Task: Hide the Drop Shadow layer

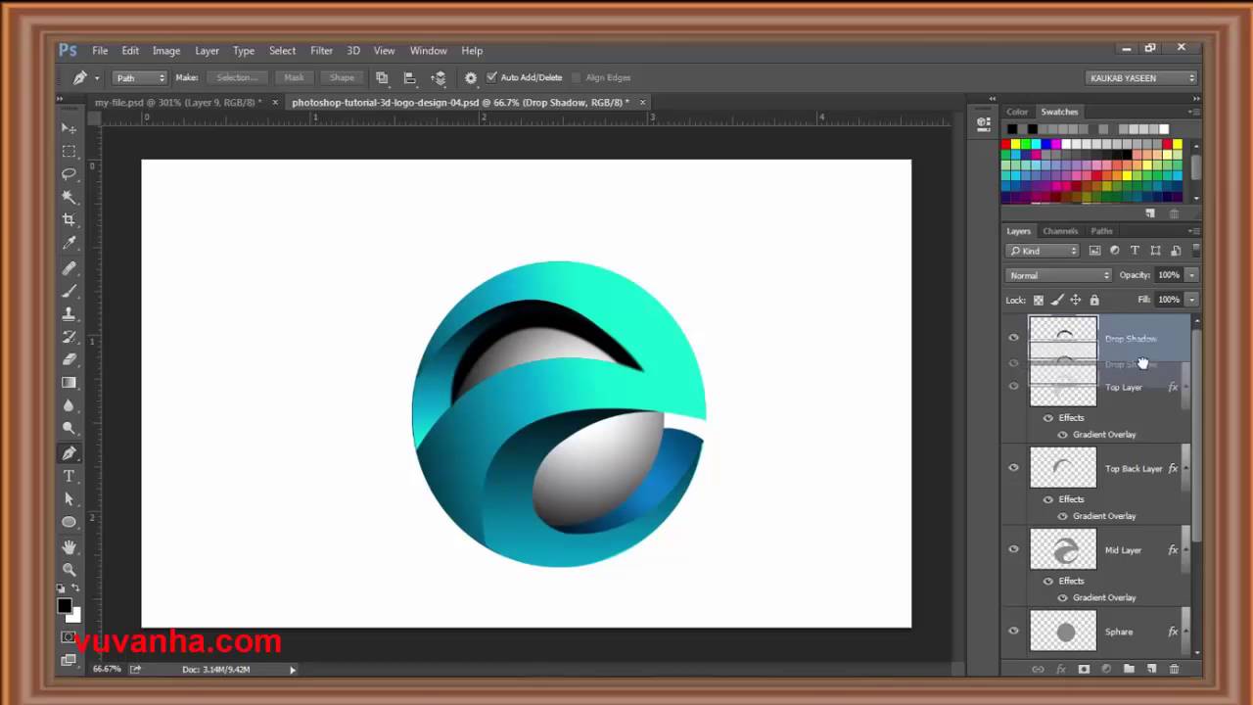Action: pyautogui.click(x=1013, y=338)
